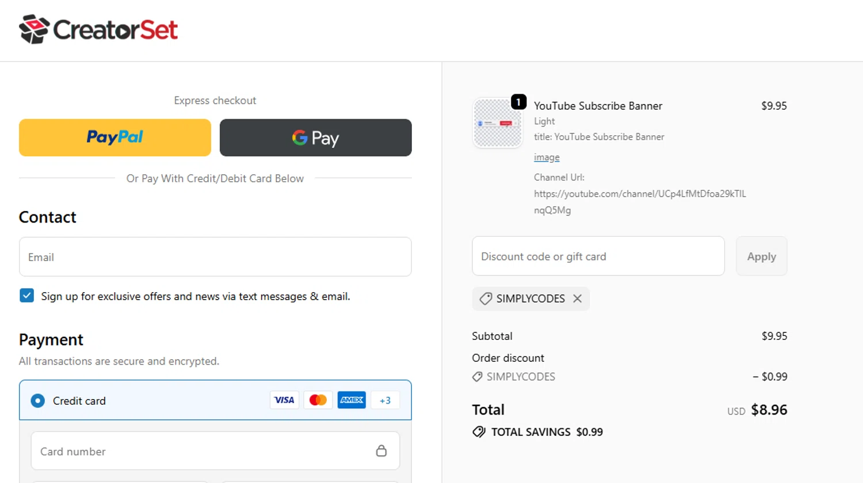Screen dimensions: 863x483
Task: Click the lock icon in Card number
Action: (381, 451)
